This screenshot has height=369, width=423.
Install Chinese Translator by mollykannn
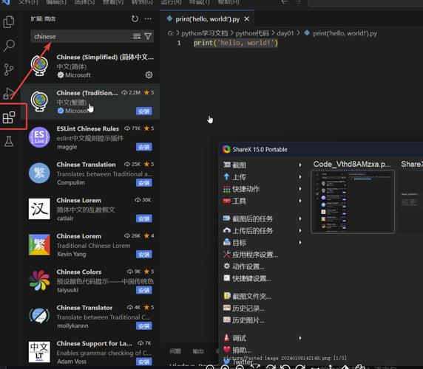(144, 326)
